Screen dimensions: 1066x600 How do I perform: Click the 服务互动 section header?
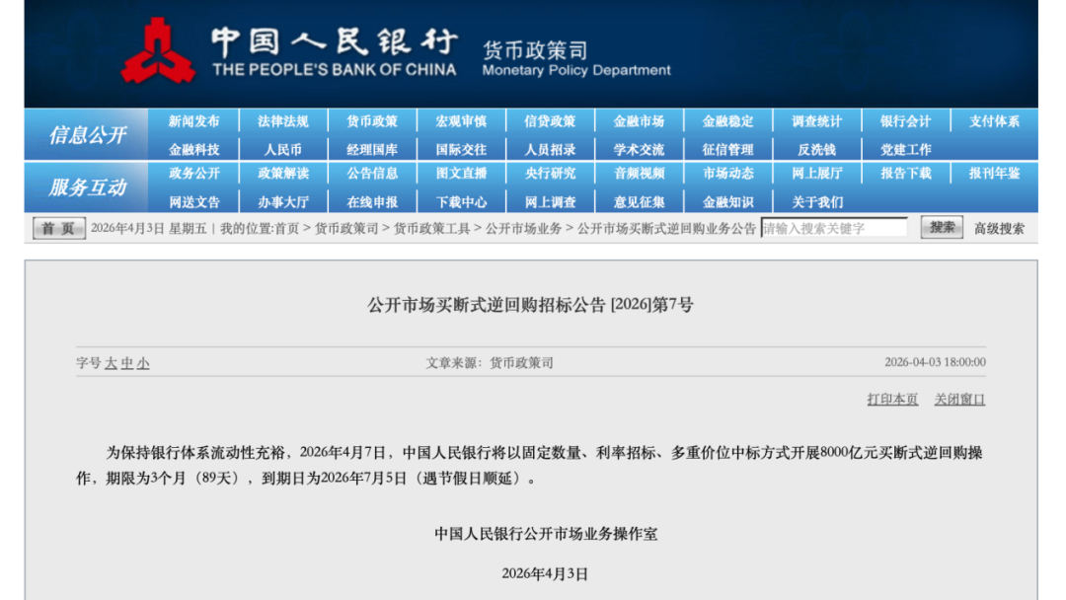87,187
